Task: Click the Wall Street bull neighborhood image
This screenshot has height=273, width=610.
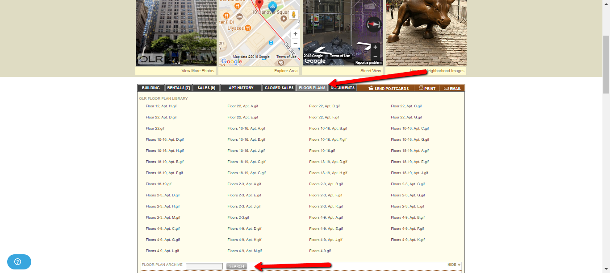Action: click(x=426, y=33)
